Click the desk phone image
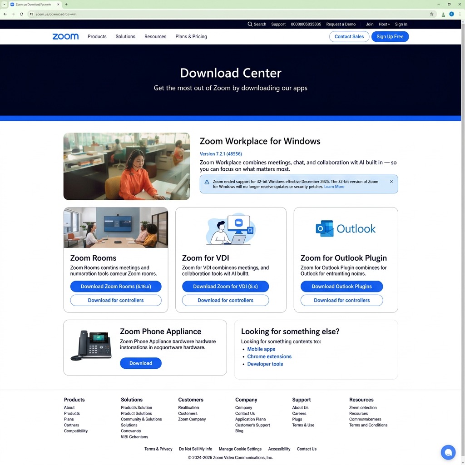Screen dimensions: 465x465 tap(91, 346)
